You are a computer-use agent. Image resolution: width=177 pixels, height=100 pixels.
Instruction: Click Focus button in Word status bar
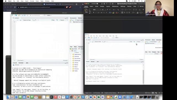tap(148, 93)
